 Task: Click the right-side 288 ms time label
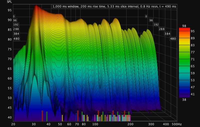point(162,29)
